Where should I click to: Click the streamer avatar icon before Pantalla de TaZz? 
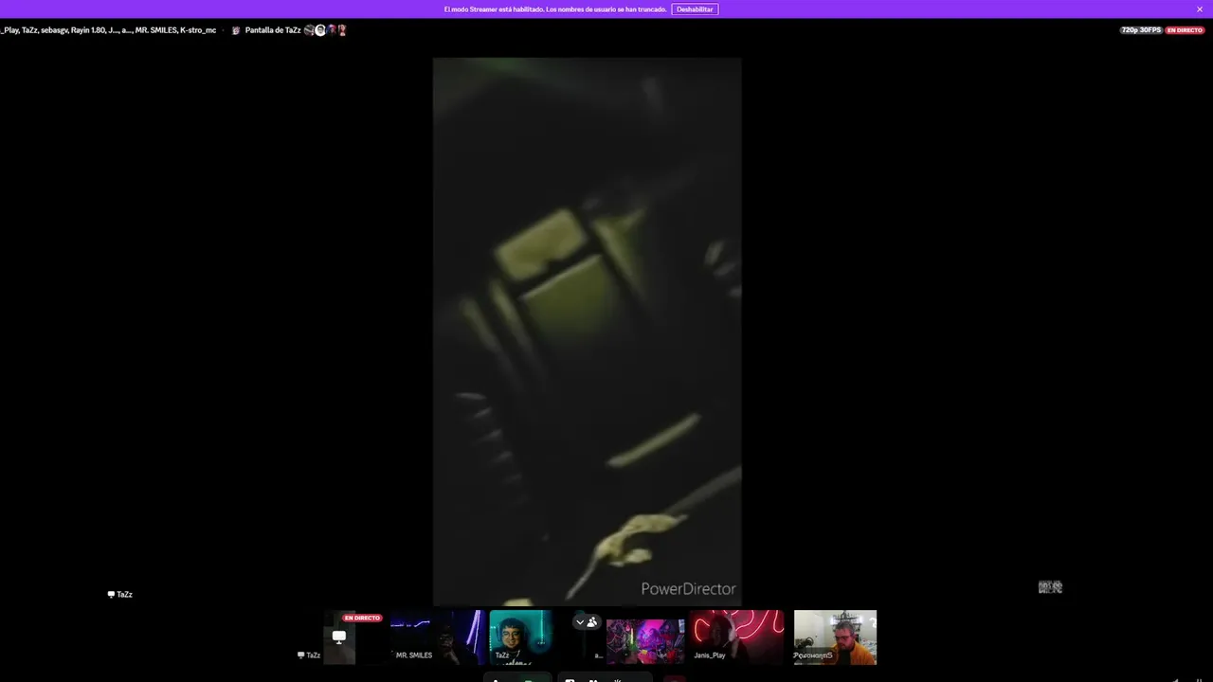pyautogui.click(x=236, y=30)
